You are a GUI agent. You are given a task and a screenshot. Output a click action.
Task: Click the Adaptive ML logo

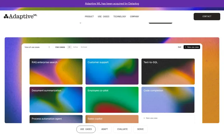21,16
